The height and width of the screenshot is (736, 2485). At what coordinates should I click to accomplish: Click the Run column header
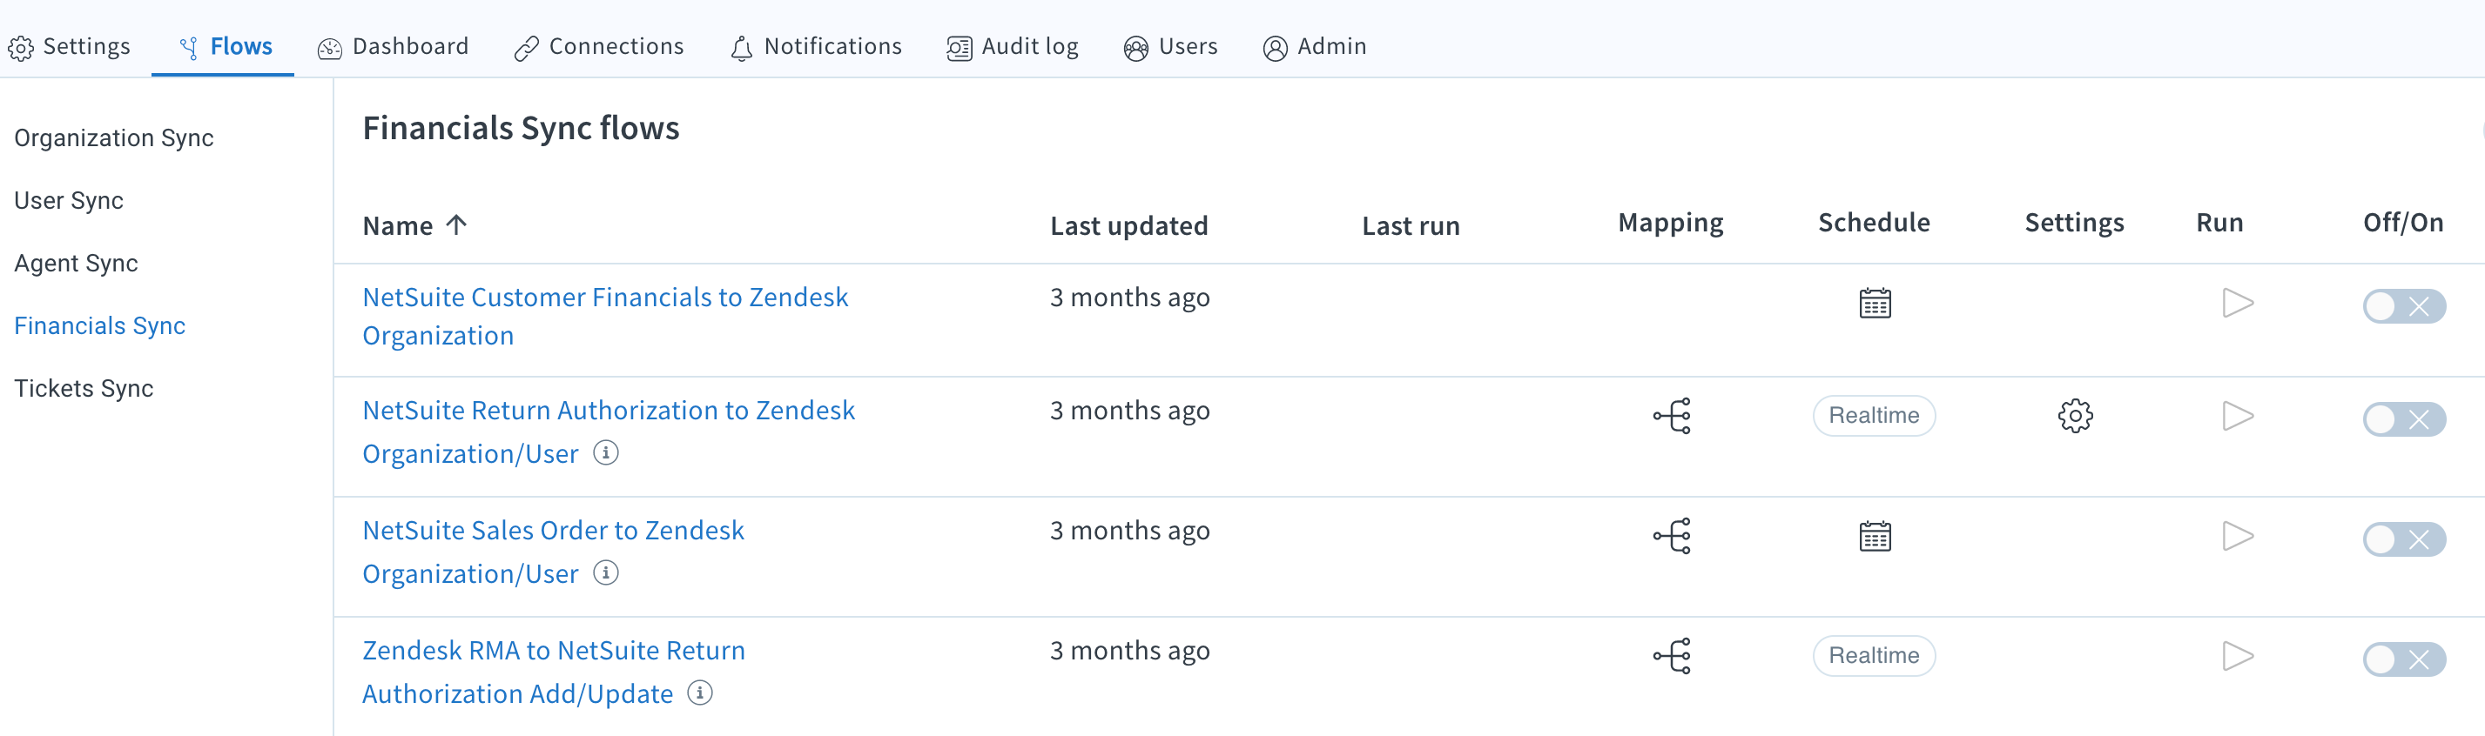coord(2219,223)
